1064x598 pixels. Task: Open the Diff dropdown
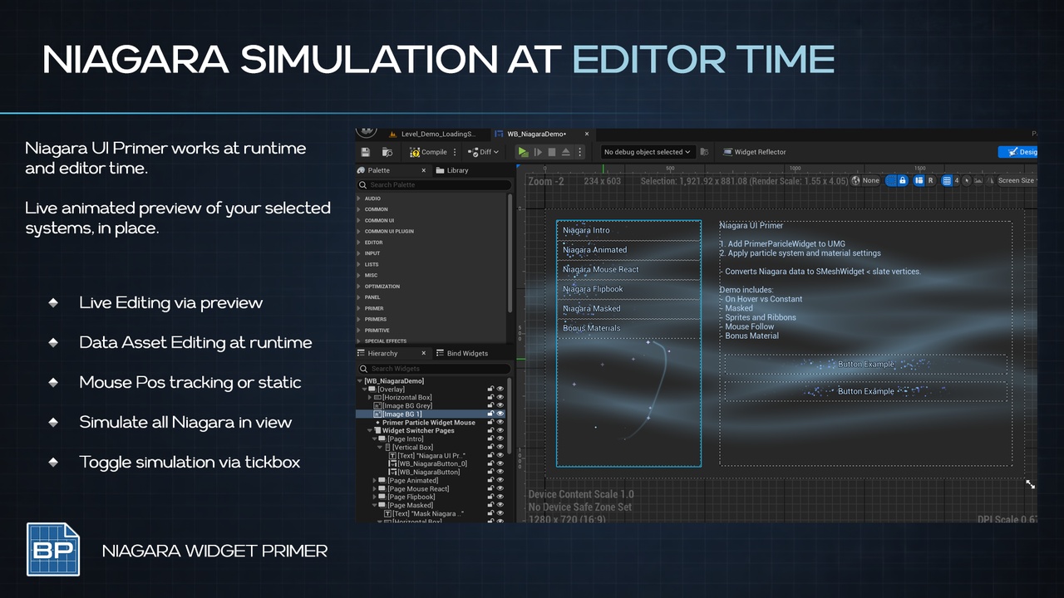[485, 152]
